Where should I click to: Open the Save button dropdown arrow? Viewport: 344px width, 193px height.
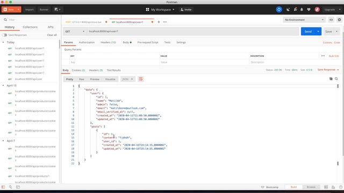click(337, 31)
